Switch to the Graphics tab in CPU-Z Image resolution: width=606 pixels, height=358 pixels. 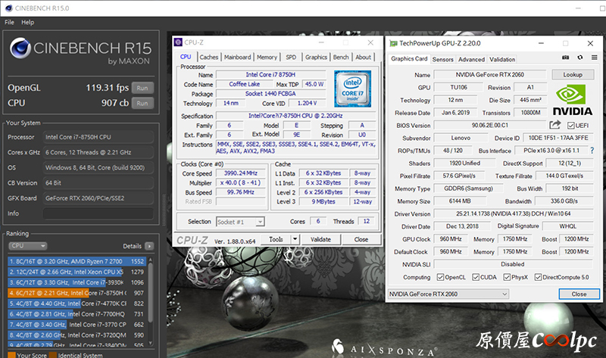click(x=316, y=58)
